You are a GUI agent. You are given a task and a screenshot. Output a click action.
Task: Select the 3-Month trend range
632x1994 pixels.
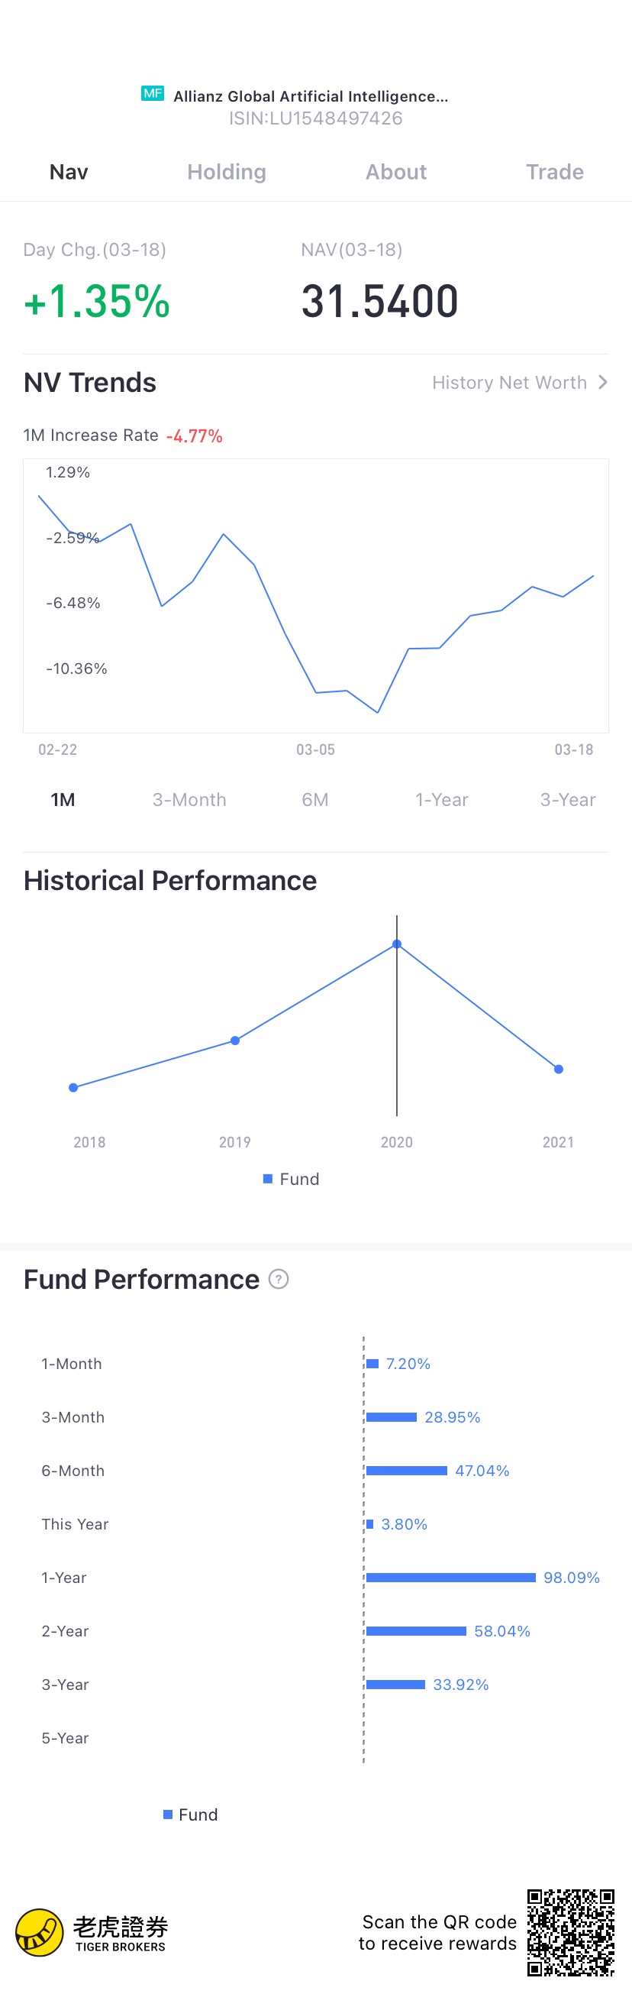189,800
